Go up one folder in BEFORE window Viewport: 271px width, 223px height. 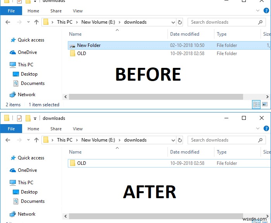pyautogui.click(x=36, y=22)
